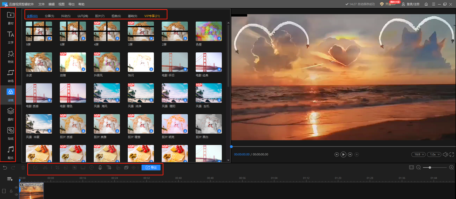
Task: Open the 编辑 menu
Action: pos(52,4)
